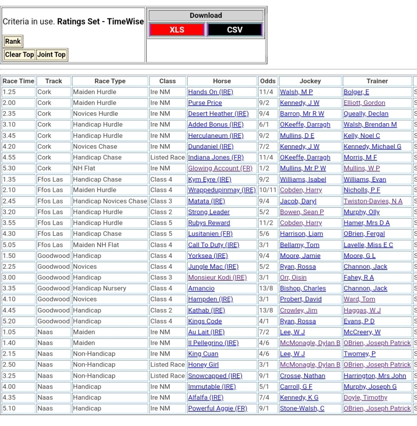Sort by the Race Time column header
This screenshot has height=426, width=417.
point(18,81)
